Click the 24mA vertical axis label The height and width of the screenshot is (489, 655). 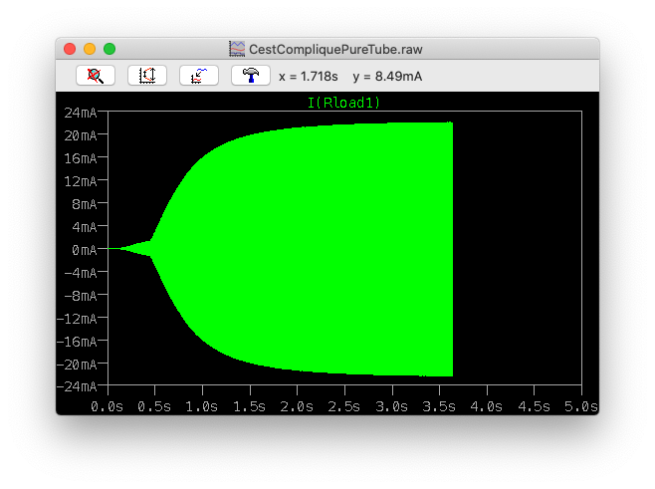(81, 113)
